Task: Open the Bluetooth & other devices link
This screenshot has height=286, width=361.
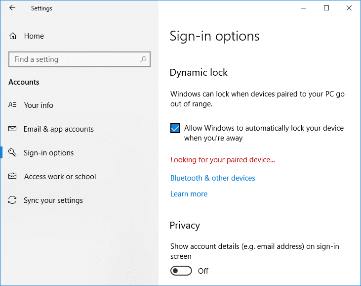Action: [x=212, y=178]
